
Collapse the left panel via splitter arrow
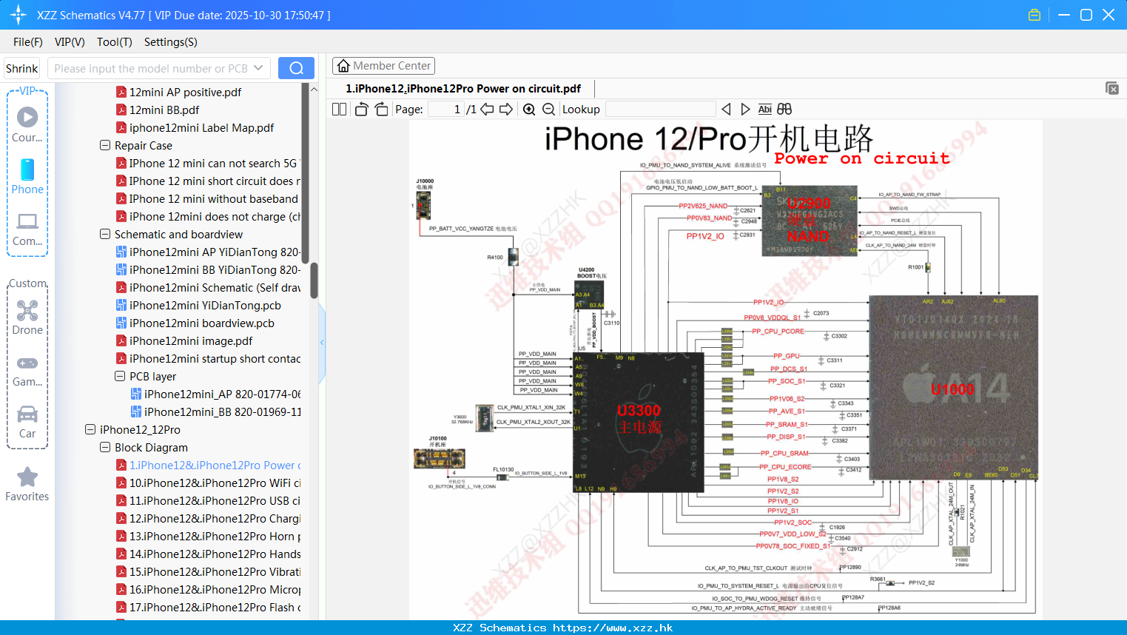[322, 342]
